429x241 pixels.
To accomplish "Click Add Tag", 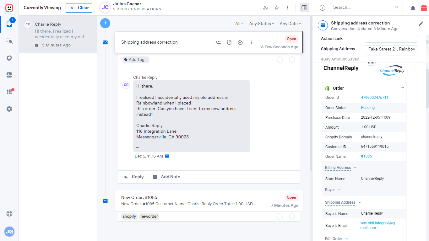I will [x=136, y=60].
